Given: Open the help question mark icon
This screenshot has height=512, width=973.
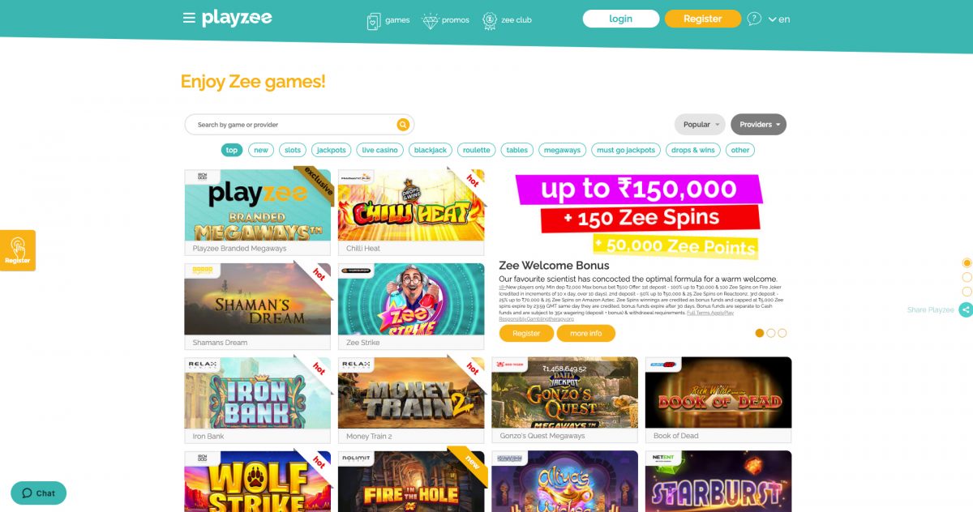Looking at the screenshot, I should [x=754, y=19].
